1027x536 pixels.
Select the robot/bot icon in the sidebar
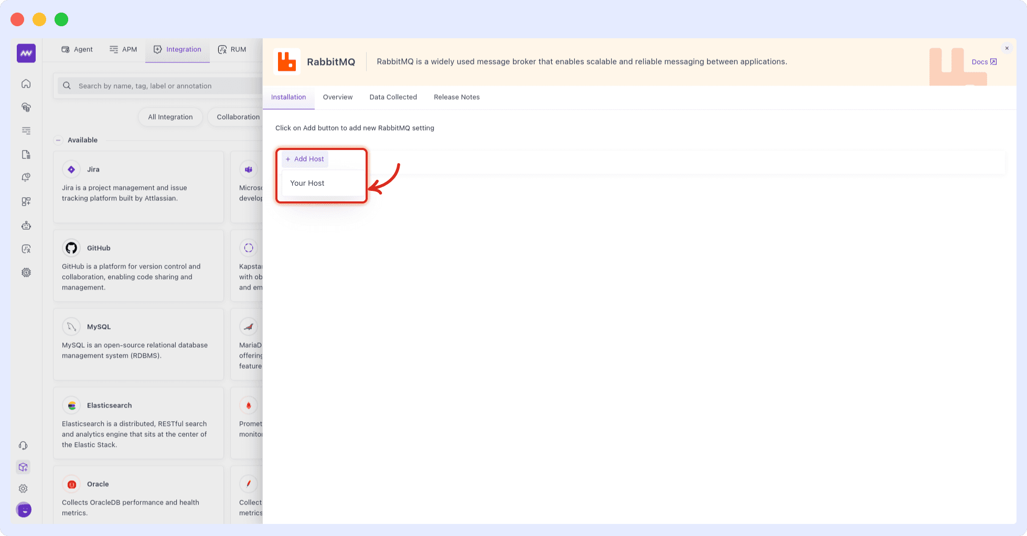tap(26, 225)
